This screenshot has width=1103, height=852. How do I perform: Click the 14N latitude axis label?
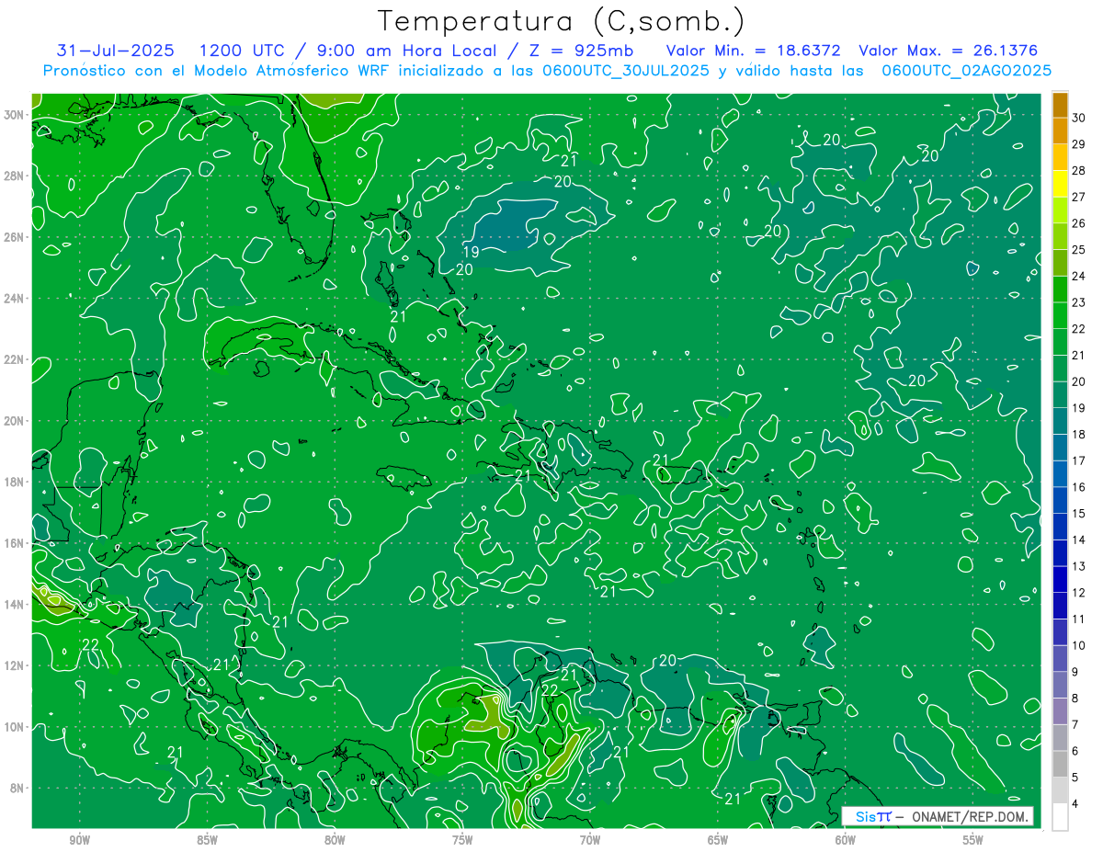15,605
